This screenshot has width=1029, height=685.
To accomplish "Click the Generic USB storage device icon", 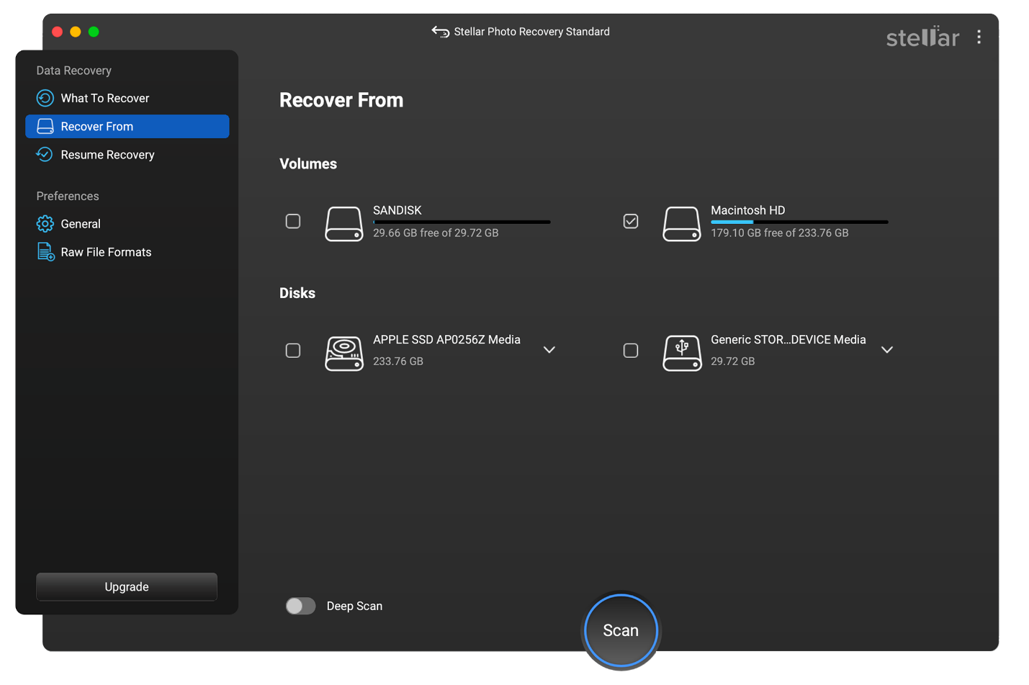I will (x=681, y=353).
